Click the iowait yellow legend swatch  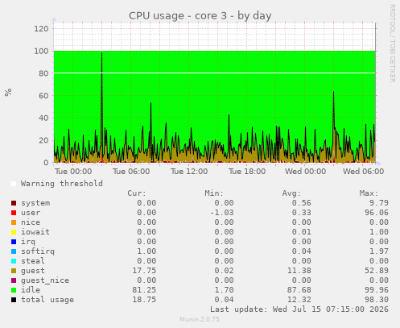pyautogui.click(x=14, y=232)
